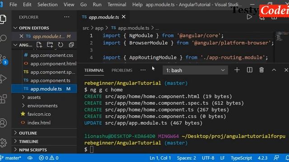289x162 pixels.
Task: Synchronize changes cloud icon in status bar
Action: (30, 158)
